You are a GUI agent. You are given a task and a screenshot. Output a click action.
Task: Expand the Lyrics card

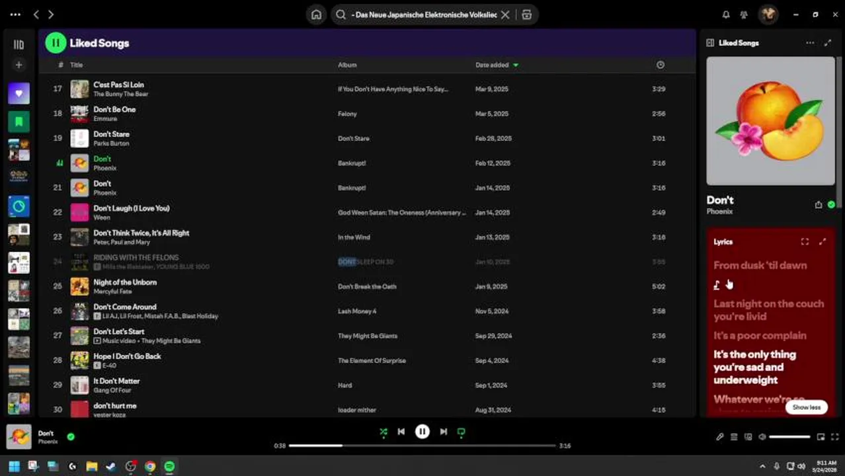point(823,242)
